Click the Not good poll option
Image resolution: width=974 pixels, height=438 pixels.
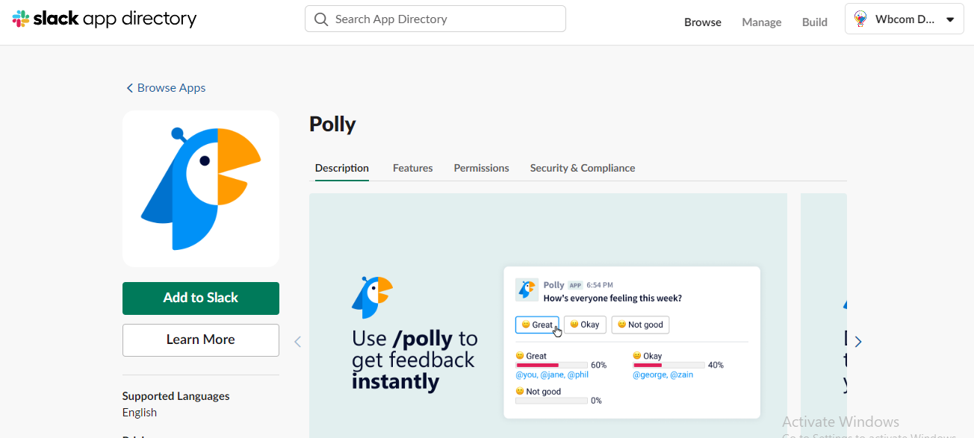[640, 325]
